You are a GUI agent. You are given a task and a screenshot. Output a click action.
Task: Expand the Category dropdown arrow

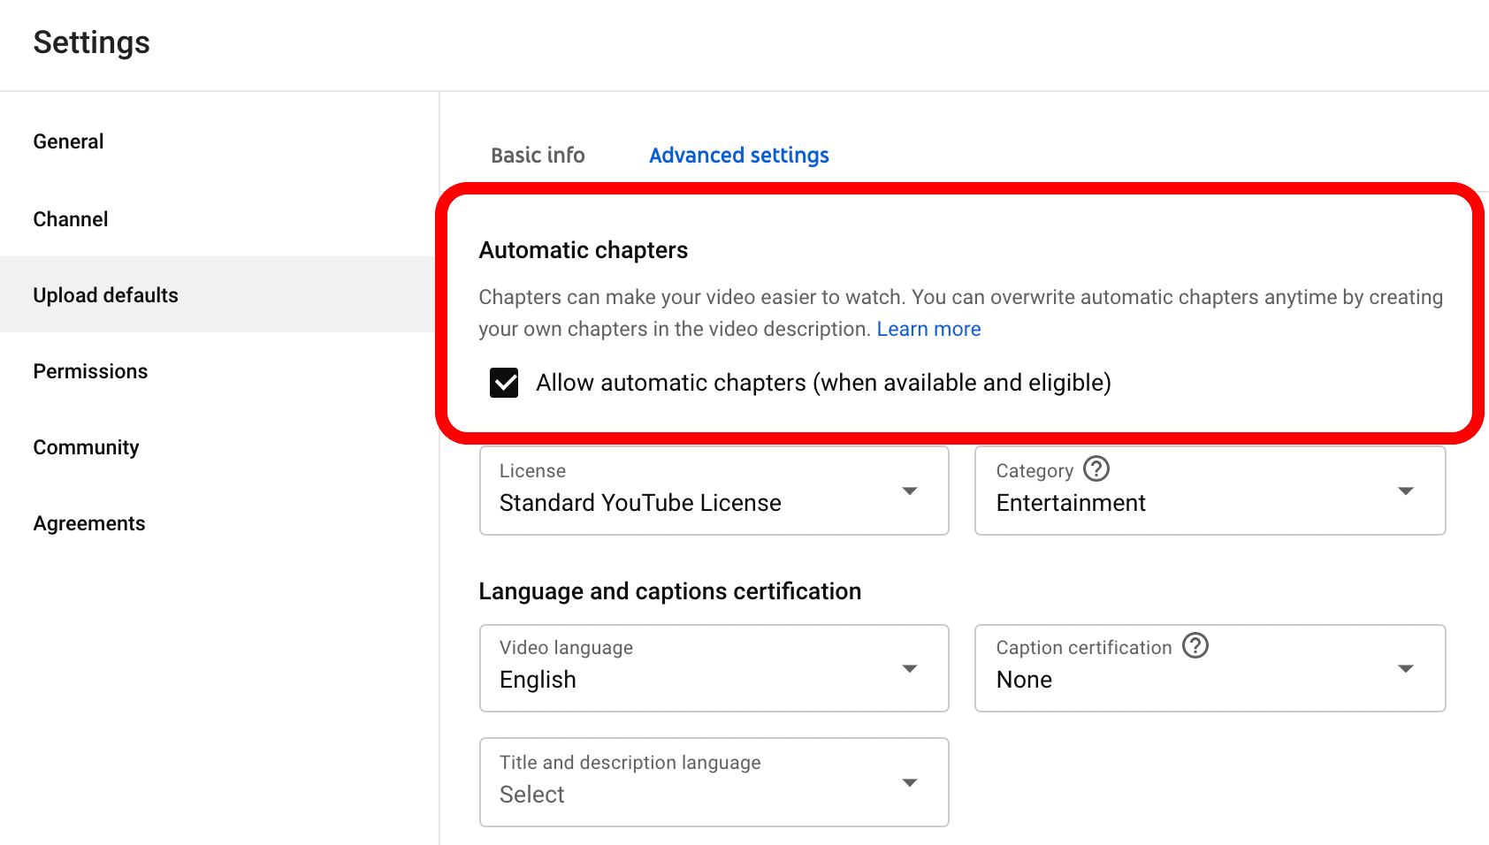coord(1405,491)
